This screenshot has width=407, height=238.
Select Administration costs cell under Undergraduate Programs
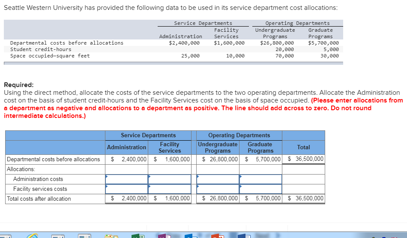pyautogui.click(x=218, y=179)
